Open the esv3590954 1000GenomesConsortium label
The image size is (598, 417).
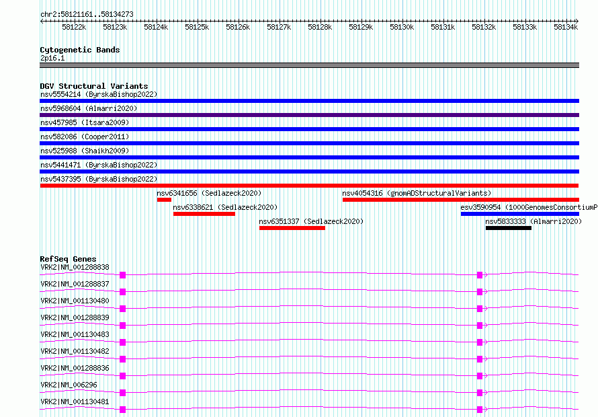pyautogui.click(x=529, y=207)
